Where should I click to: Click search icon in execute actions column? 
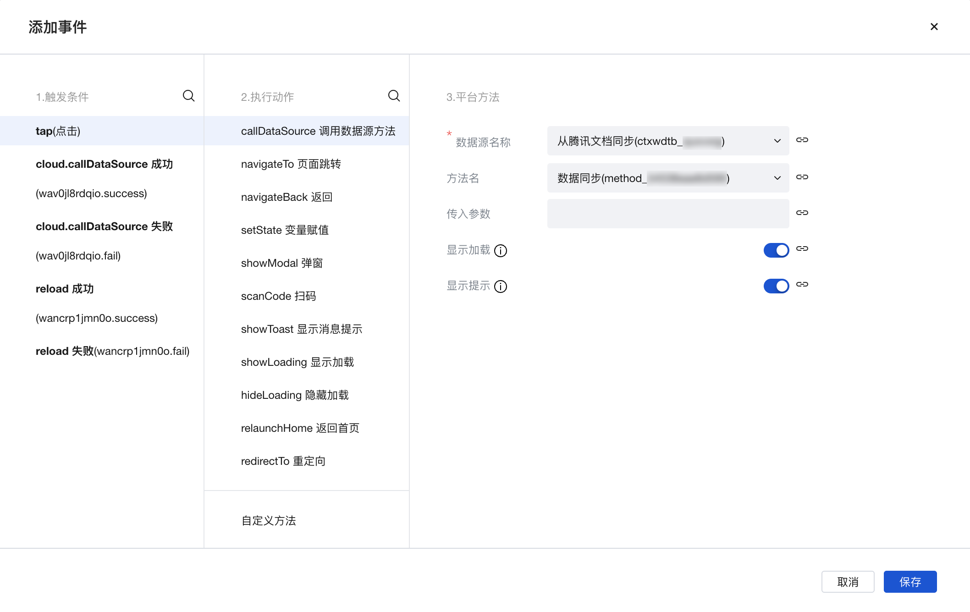394,96
